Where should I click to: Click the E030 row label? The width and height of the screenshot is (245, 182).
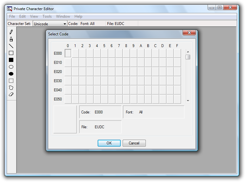point(58,81)
